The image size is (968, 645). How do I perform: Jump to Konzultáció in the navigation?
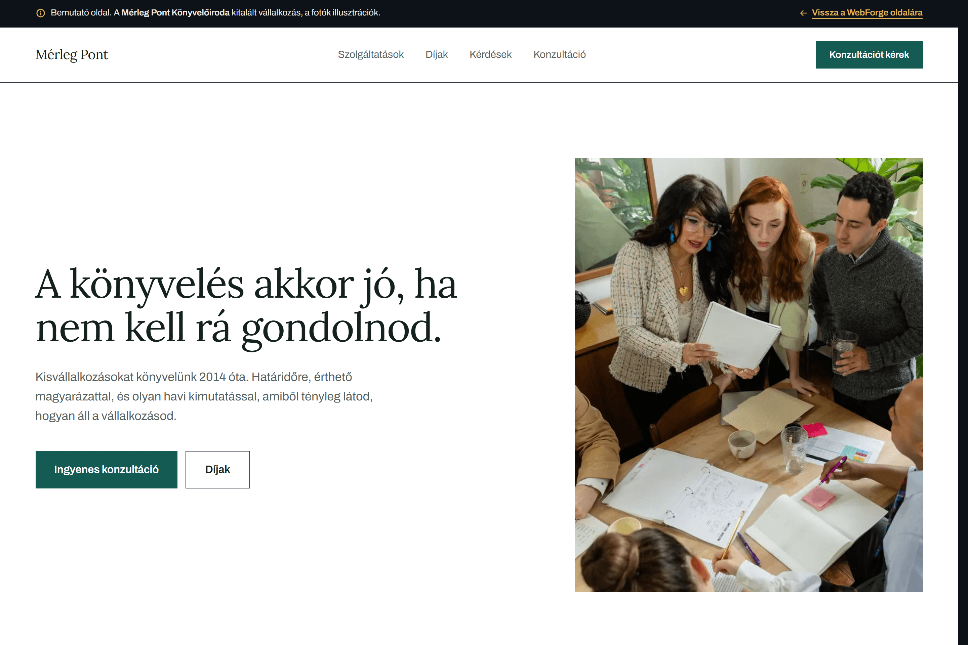click(x=559, y=54)
